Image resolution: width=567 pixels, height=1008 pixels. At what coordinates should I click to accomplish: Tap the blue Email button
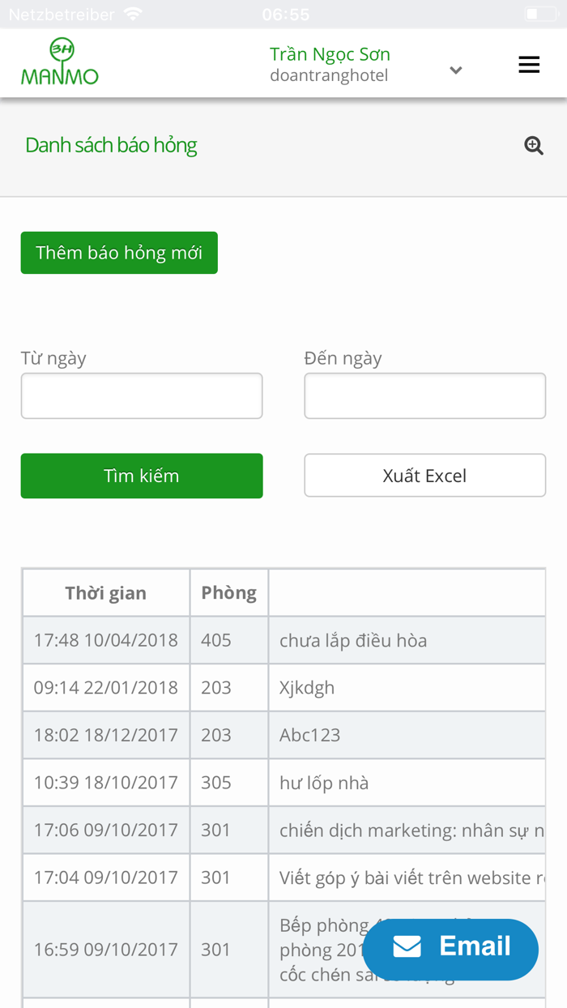coord(450,948)
